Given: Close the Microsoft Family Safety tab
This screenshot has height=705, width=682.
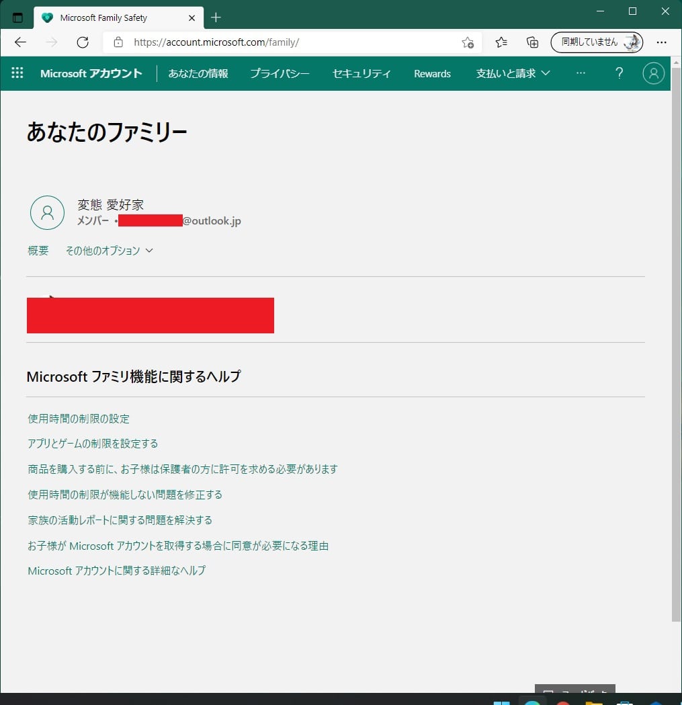Looking at the screenshot, I should [x=192, y=18].
